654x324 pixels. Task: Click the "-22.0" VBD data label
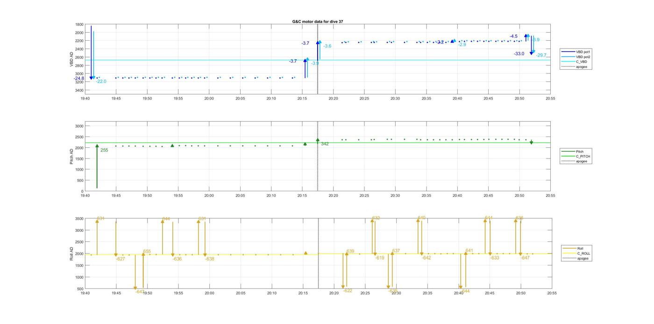[101, 81]
